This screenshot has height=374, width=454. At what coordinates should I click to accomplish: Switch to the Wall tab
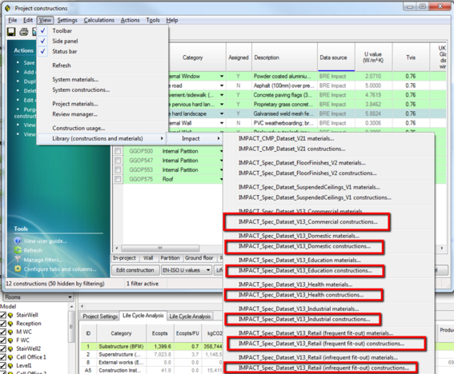[148, 258]
